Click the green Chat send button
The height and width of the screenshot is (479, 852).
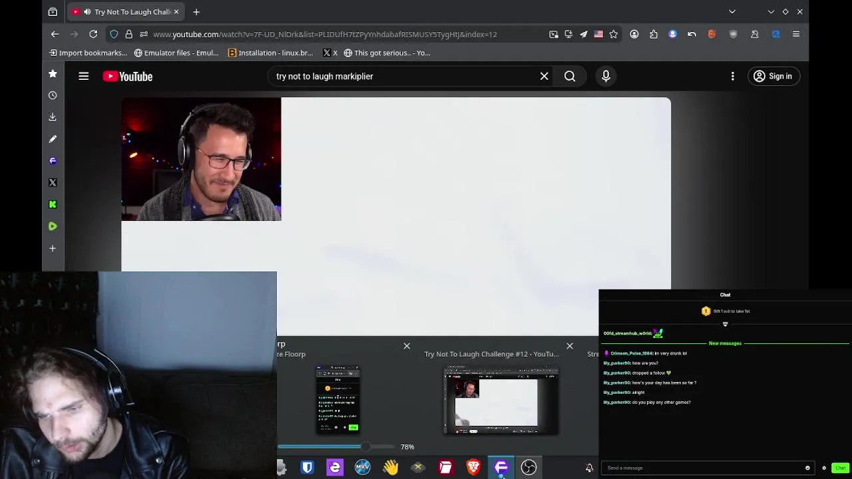[x=840, y=468]
